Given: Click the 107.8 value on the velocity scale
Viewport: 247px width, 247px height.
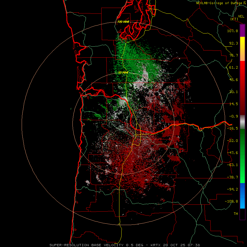Looking at the screenshot, I should 232,31.
